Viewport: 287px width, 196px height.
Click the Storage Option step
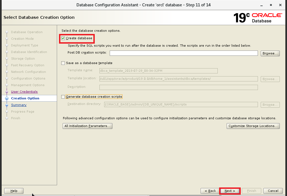pos(23,59)
